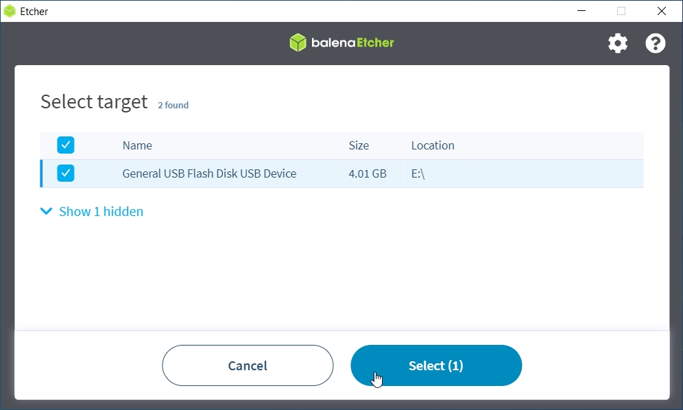
Task: Click the 4.01 GB size cell
Action: (x=368, y=173)
